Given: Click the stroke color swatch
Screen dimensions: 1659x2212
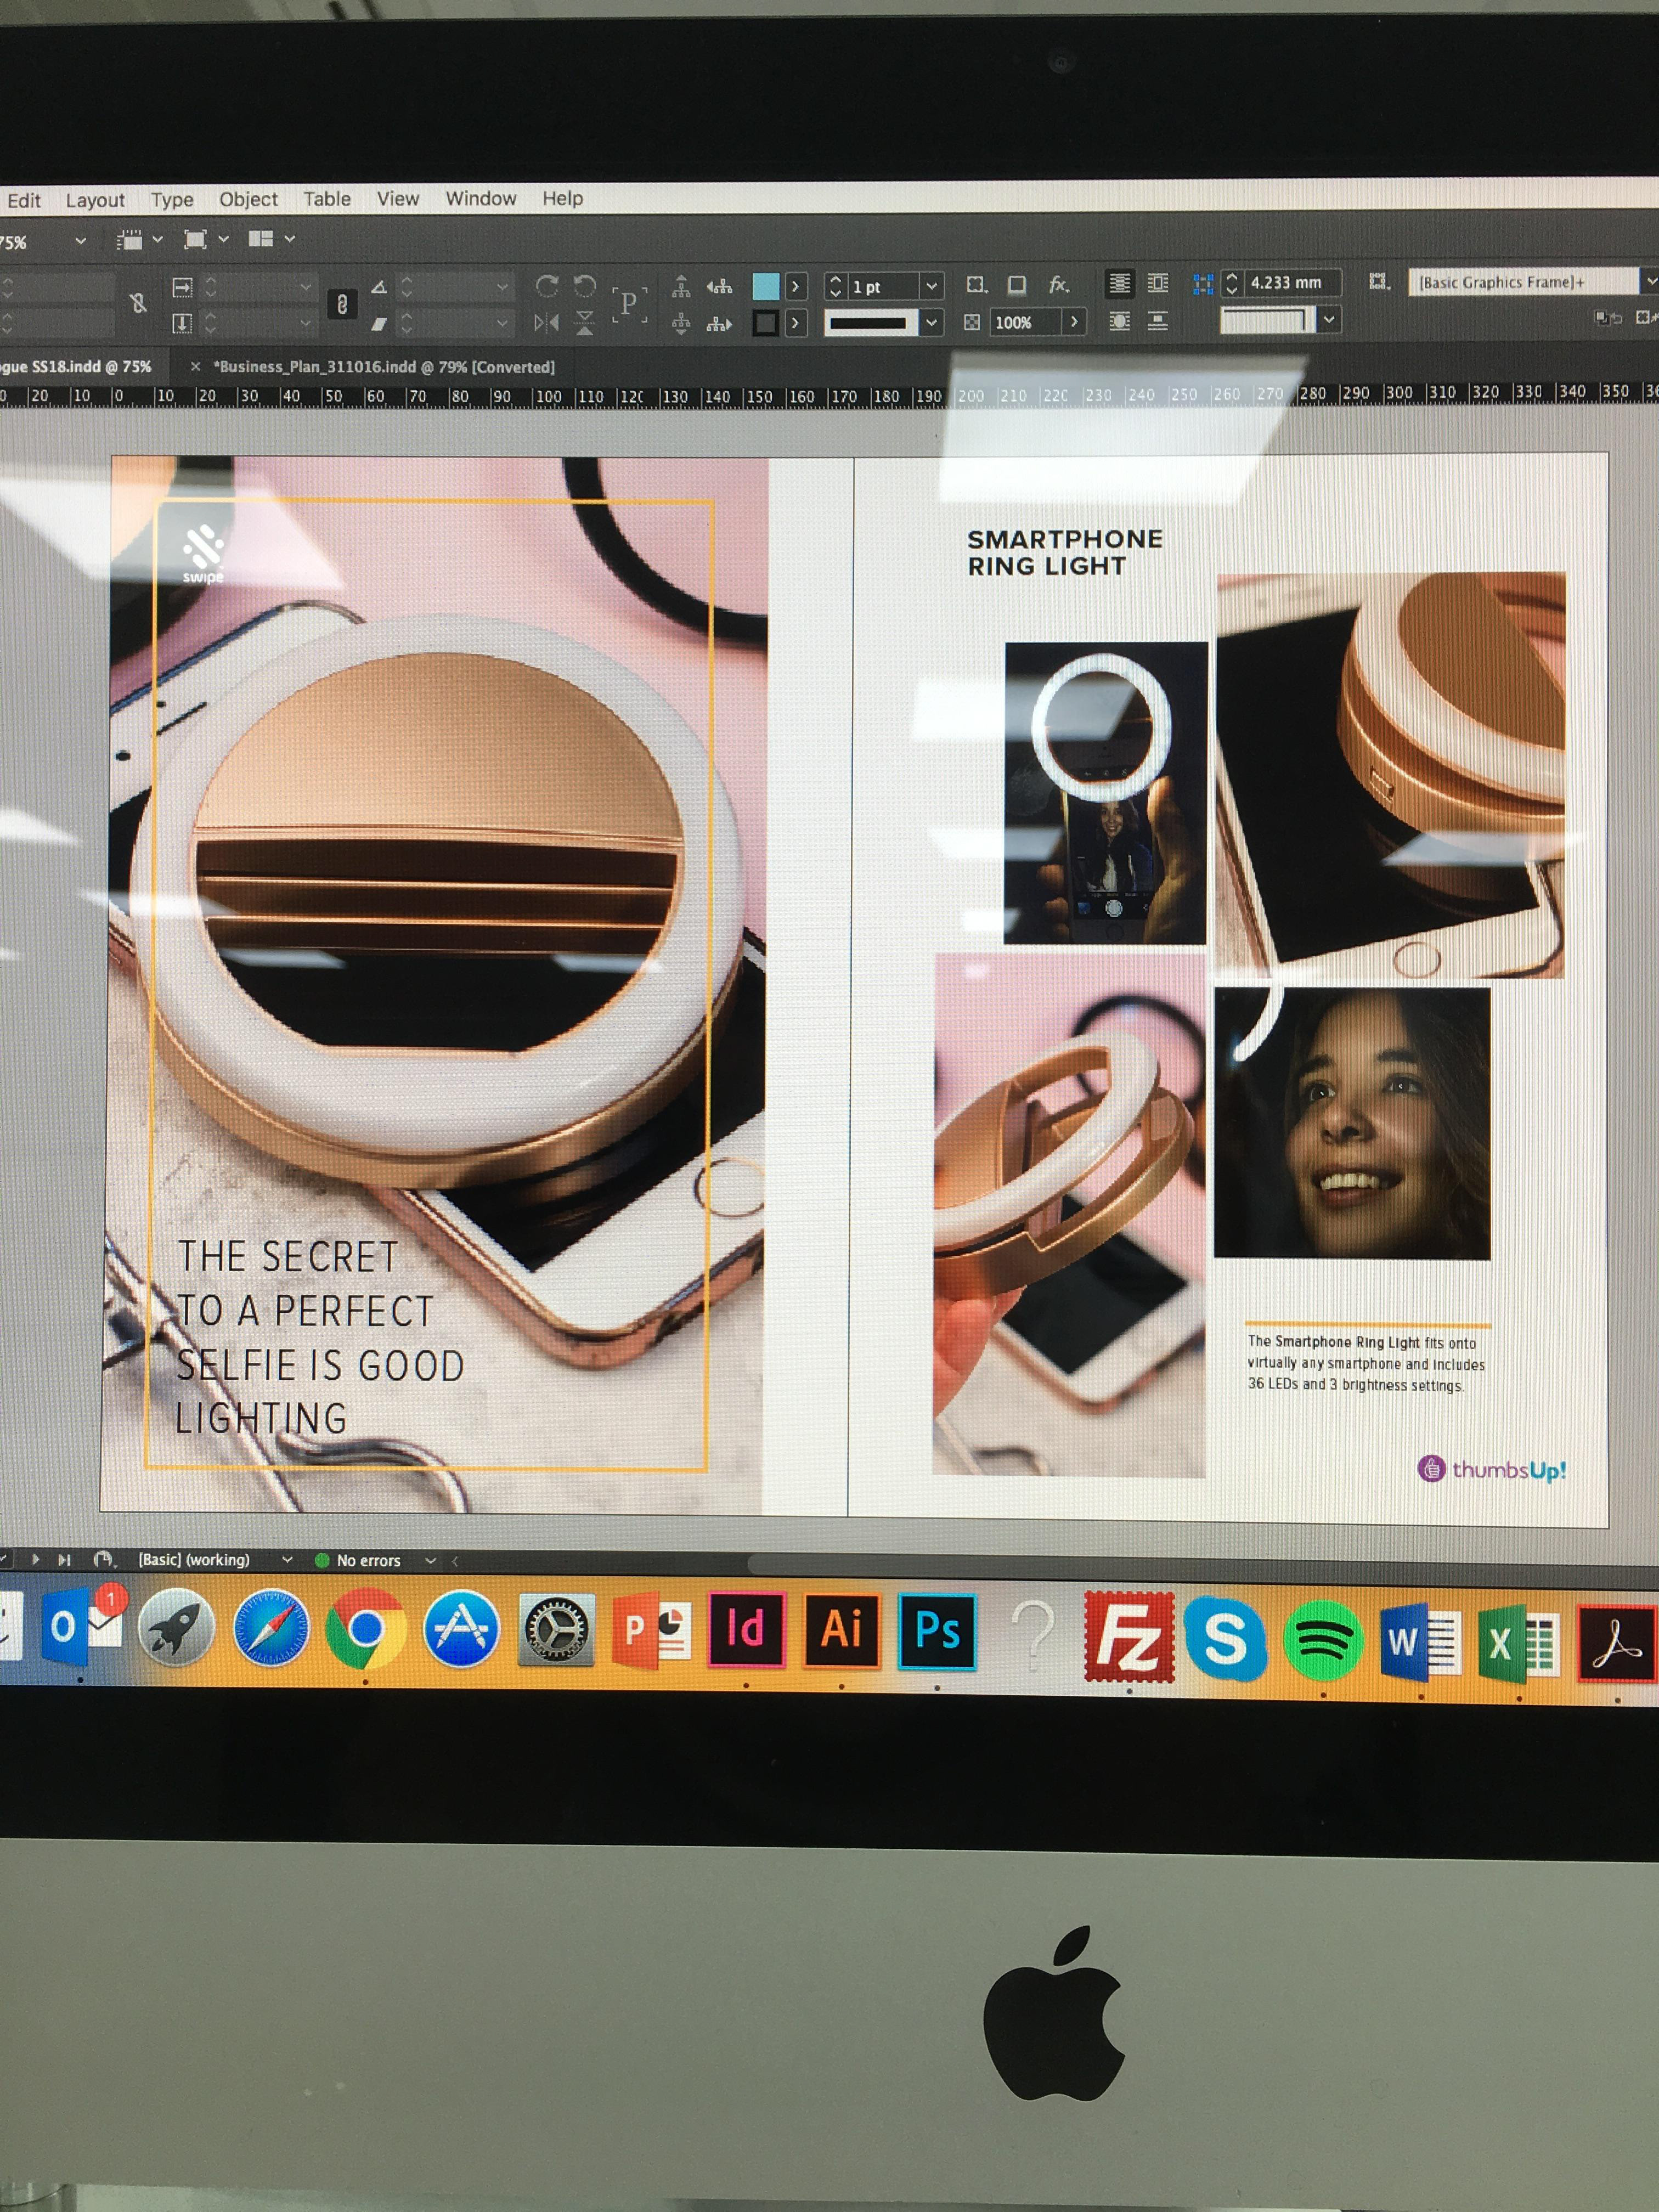Looking at the screenshot, I should click(766, 323).
